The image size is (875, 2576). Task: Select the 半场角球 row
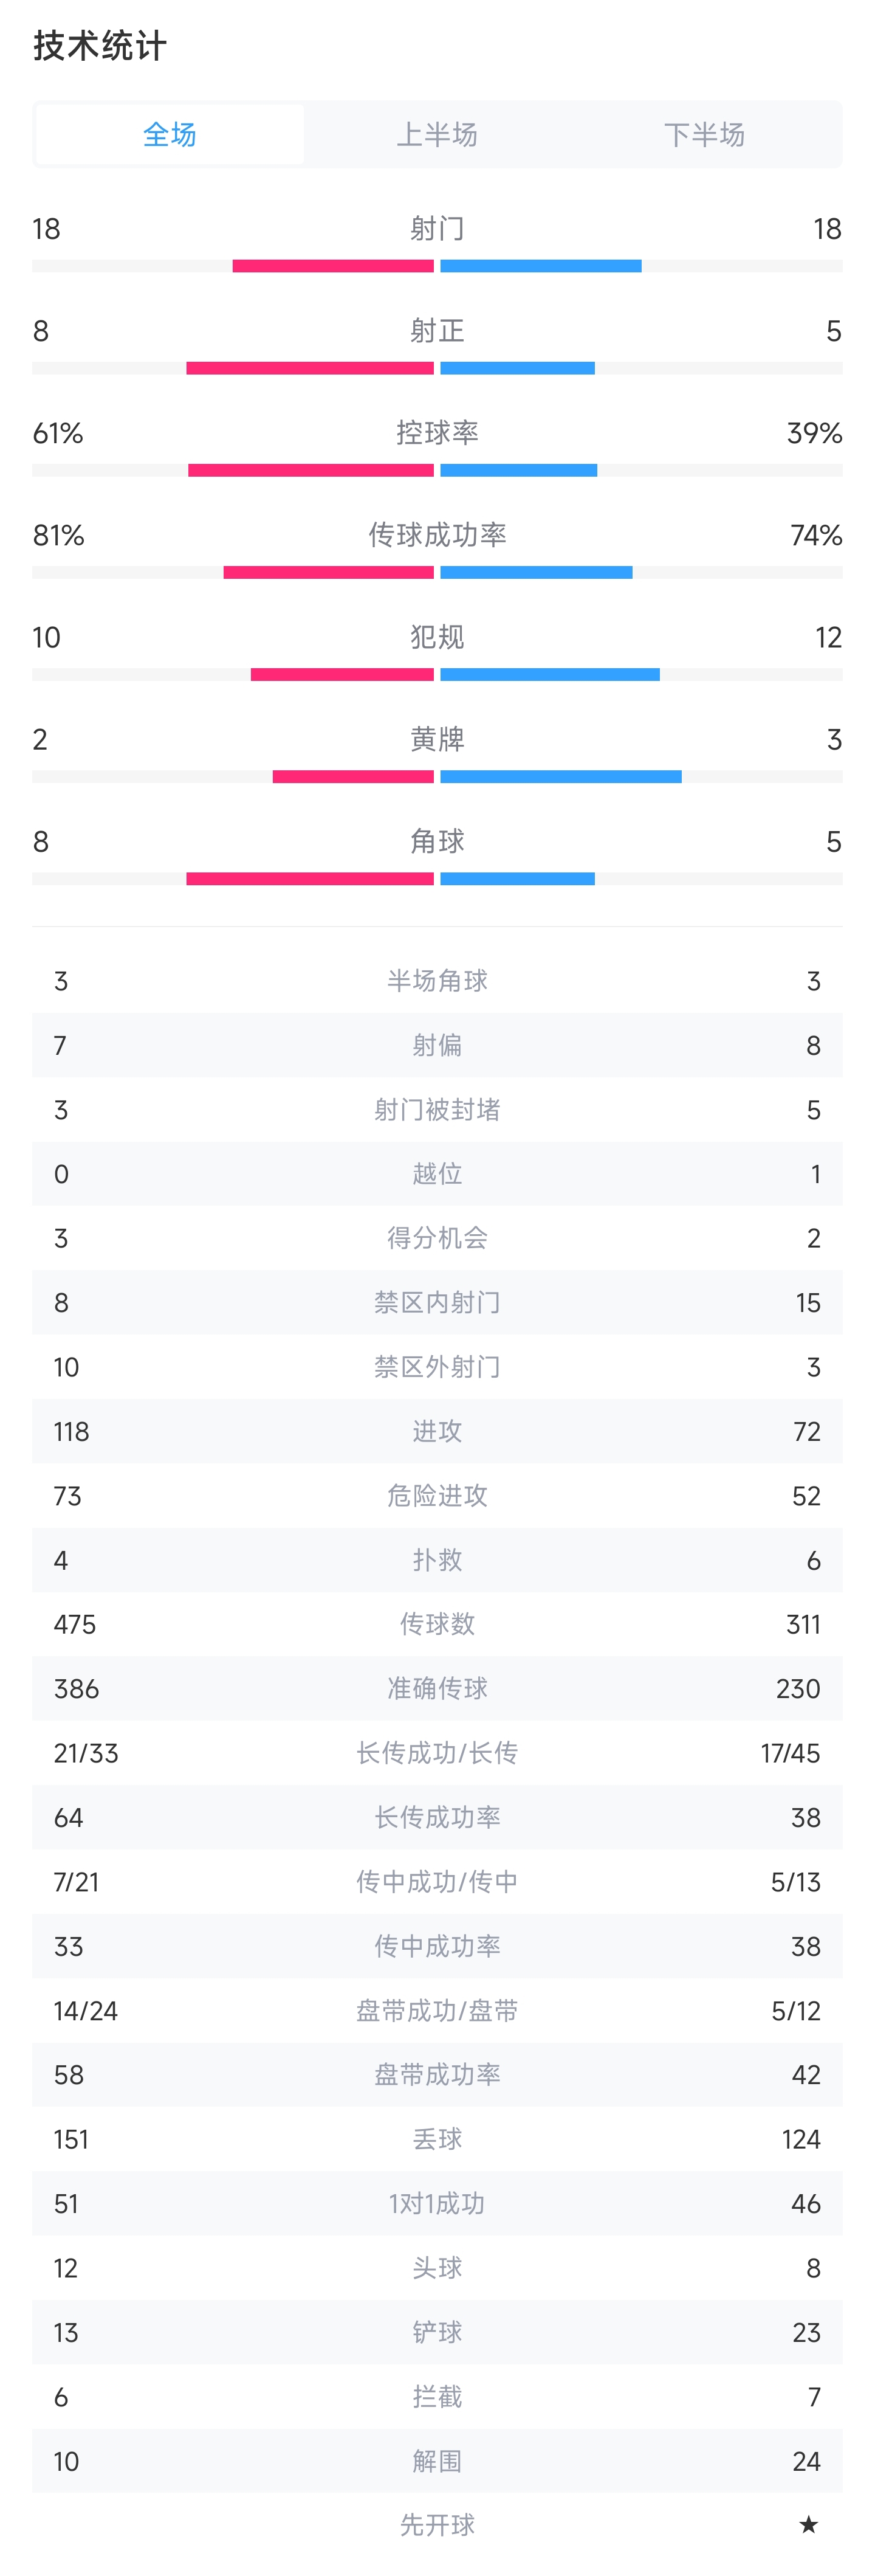(437, 981)
